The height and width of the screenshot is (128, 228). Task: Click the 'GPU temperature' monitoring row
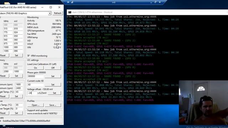pyautogui.click(x=44, y=31)
